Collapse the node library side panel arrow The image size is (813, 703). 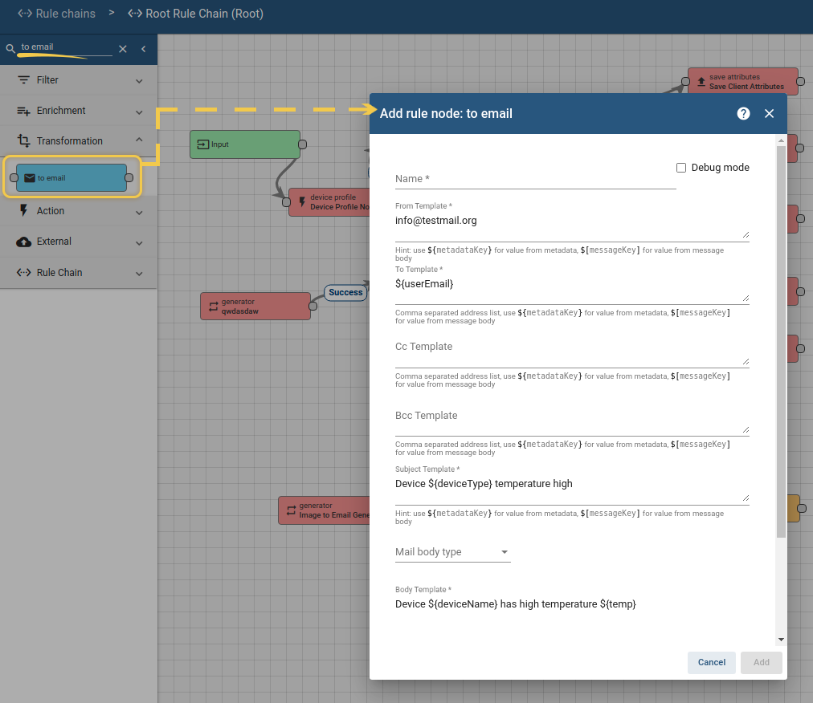(144, 49)
